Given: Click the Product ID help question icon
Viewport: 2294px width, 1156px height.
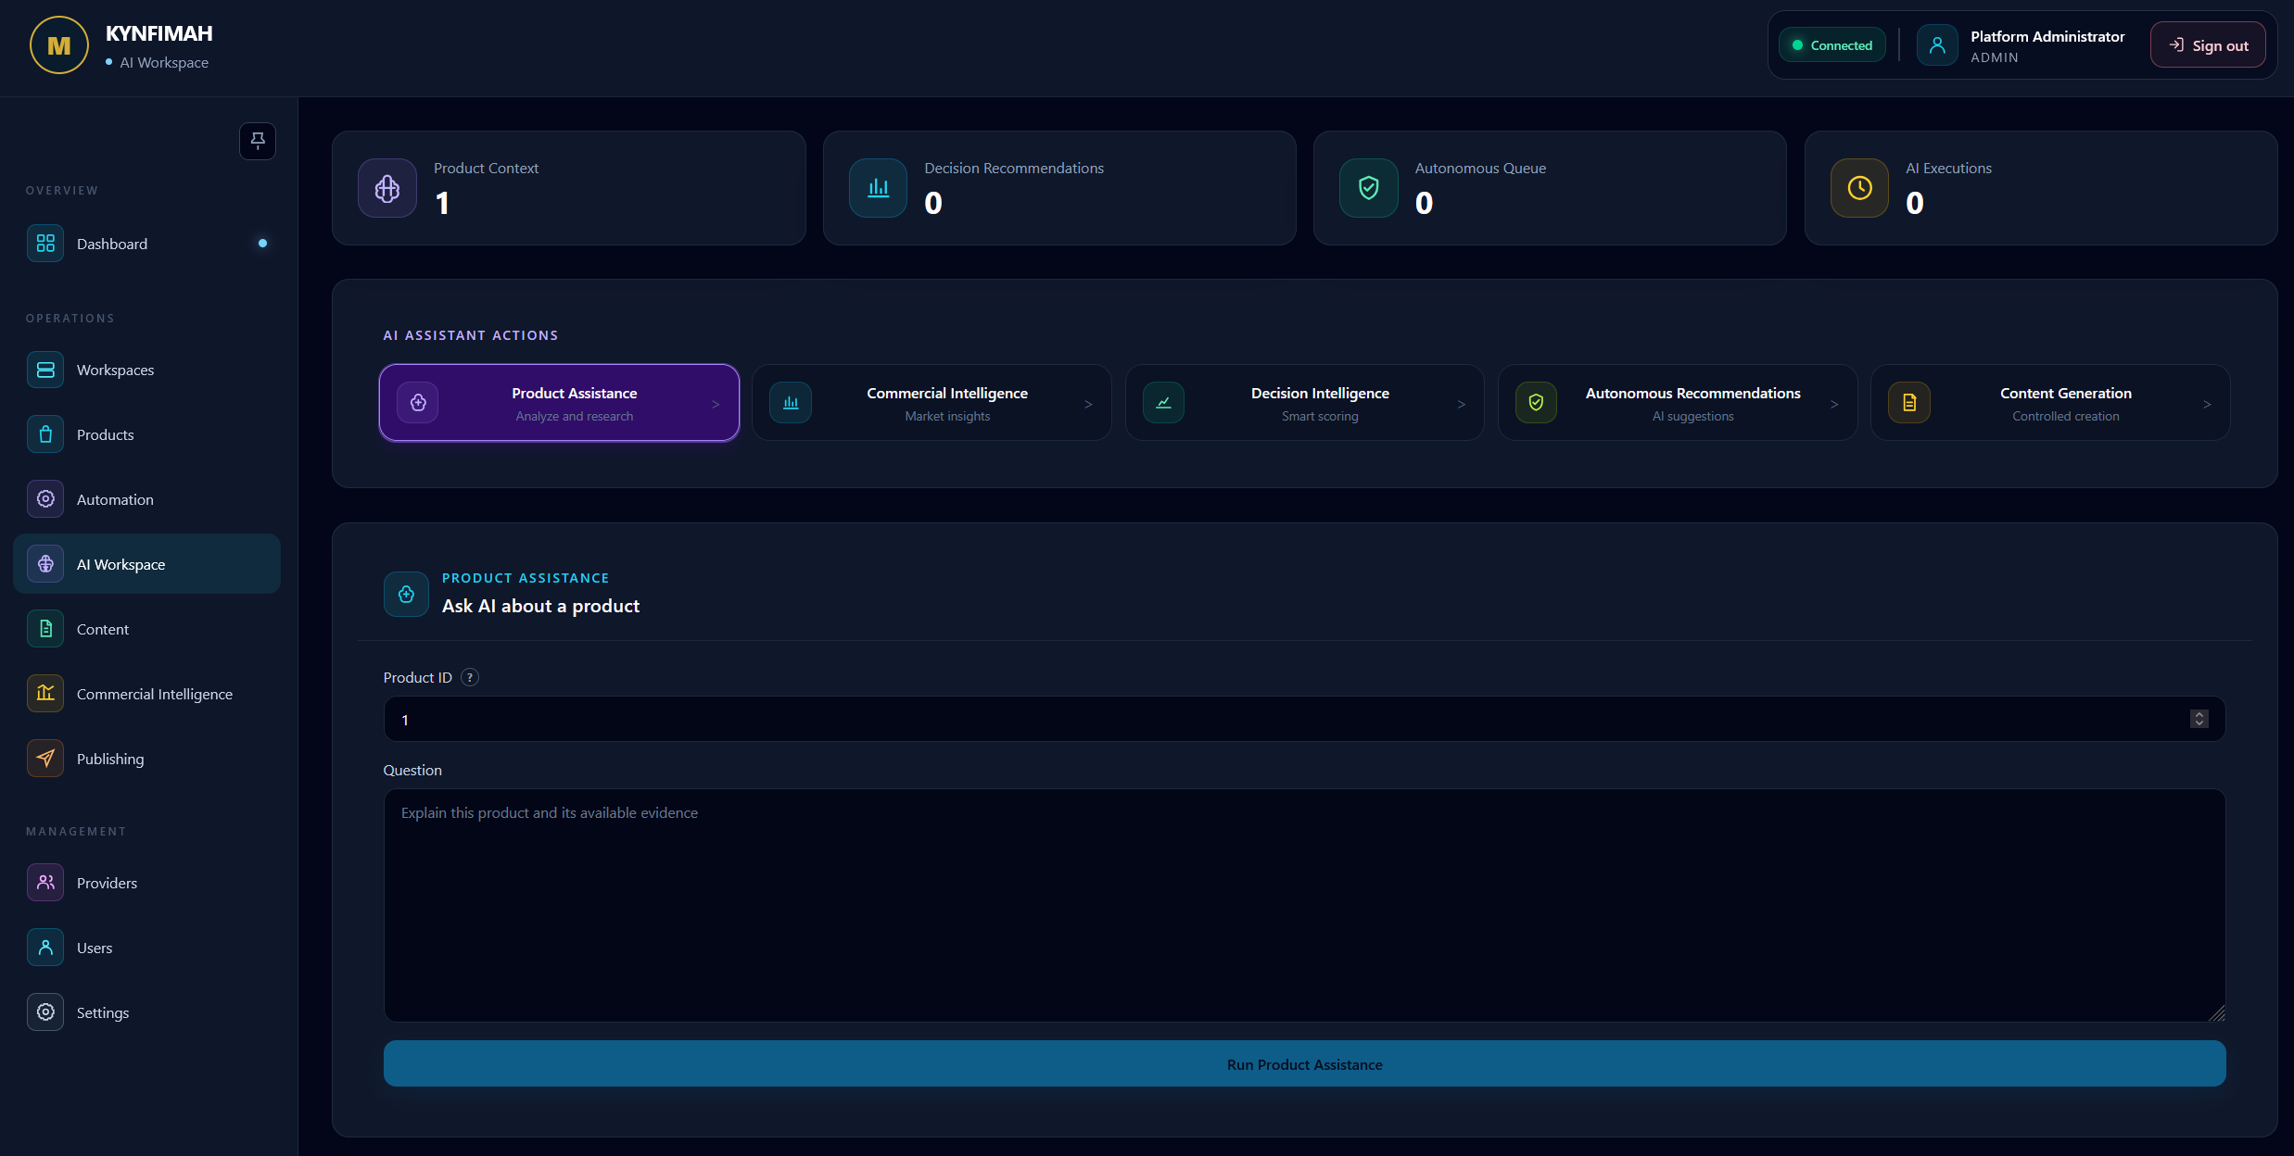Looking at the screenshot, I should pyautogui.click(x=470, y=677).
